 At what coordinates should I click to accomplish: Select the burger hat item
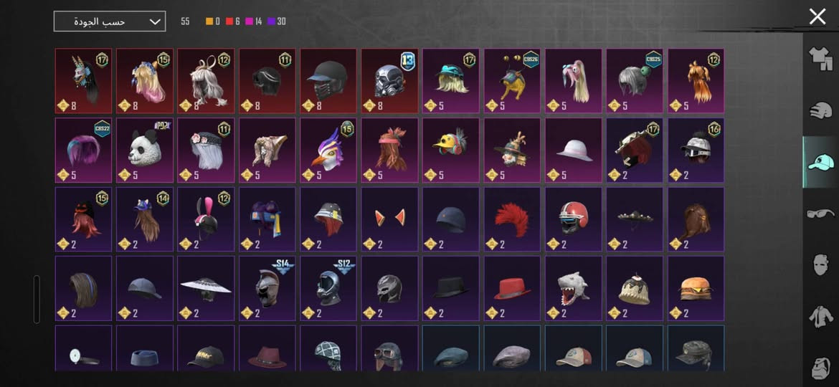click(x=696, y=288)
